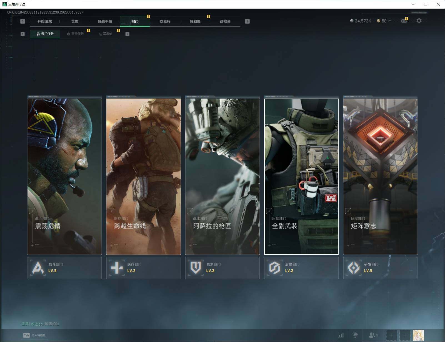Switch to the 开始游戏 tab
The image size is (445, 342).
[45, 21]
